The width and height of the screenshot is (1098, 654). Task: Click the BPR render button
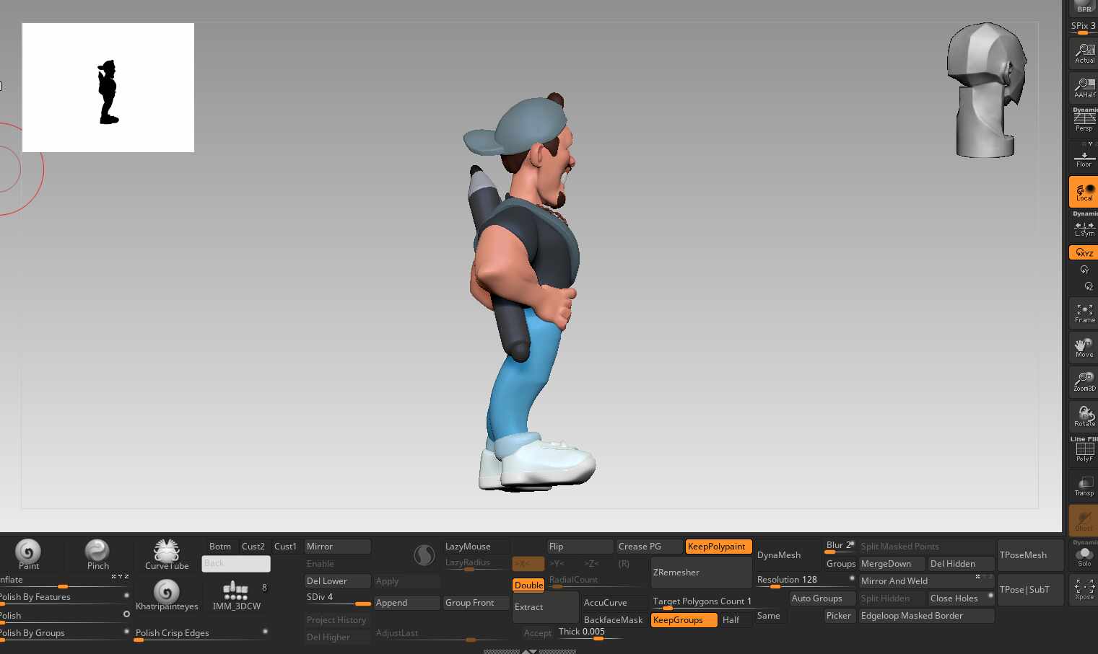pyautogui.click(x=1084, y=7)
